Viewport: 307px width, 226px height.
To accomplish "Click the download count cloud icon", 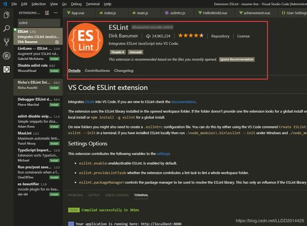I will coord(148,36).
